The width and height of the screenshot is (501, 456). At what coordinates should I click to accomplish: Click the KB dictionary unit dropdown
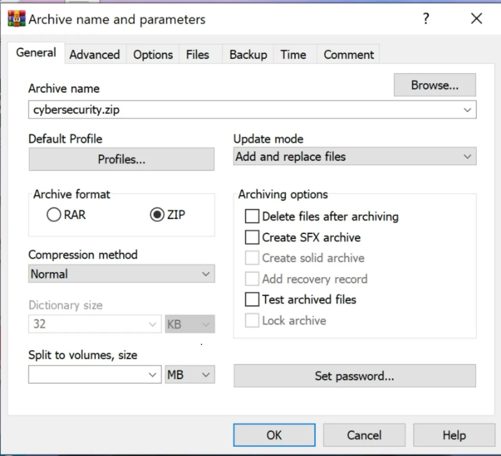[x=190, y=324]
